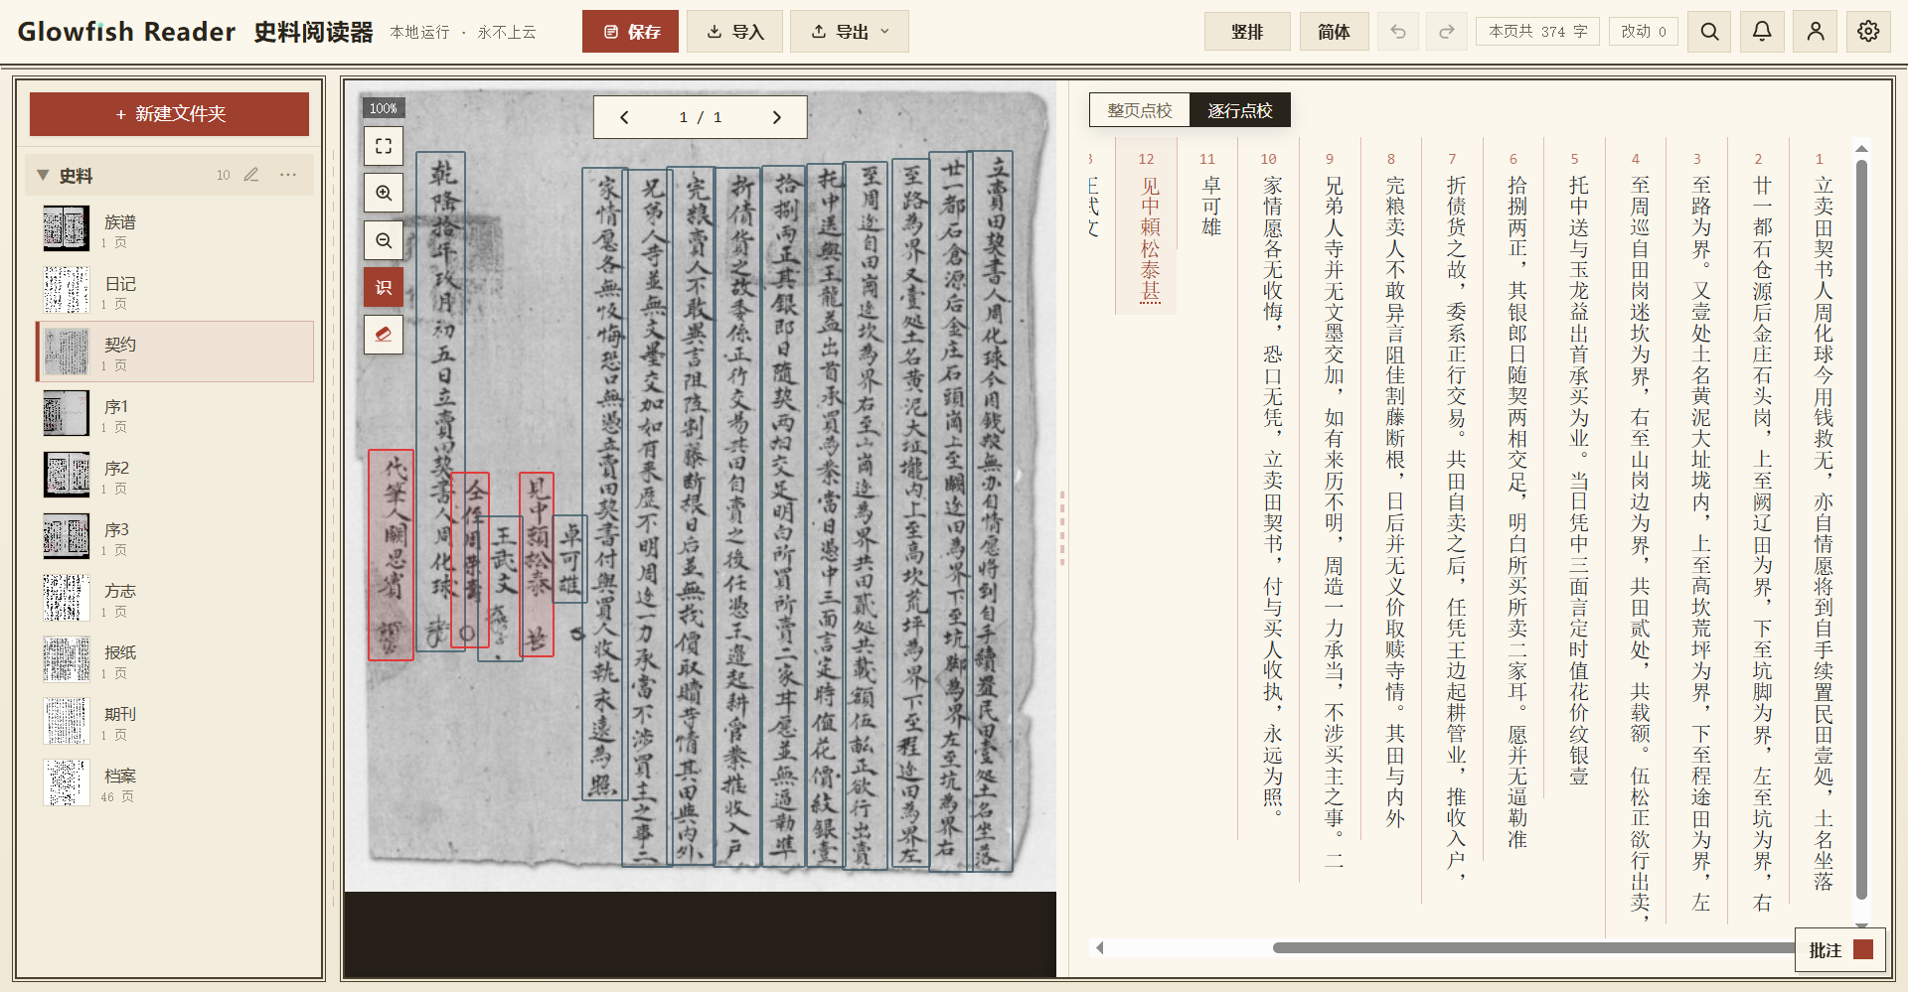
Task: Select transcription line 11 卓可雄
Action: tap(1208, 194)
